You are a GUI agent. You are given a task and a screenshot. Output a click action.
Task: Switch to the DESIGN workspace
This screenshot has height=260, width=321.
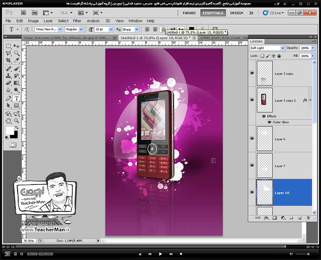[237, 13]
